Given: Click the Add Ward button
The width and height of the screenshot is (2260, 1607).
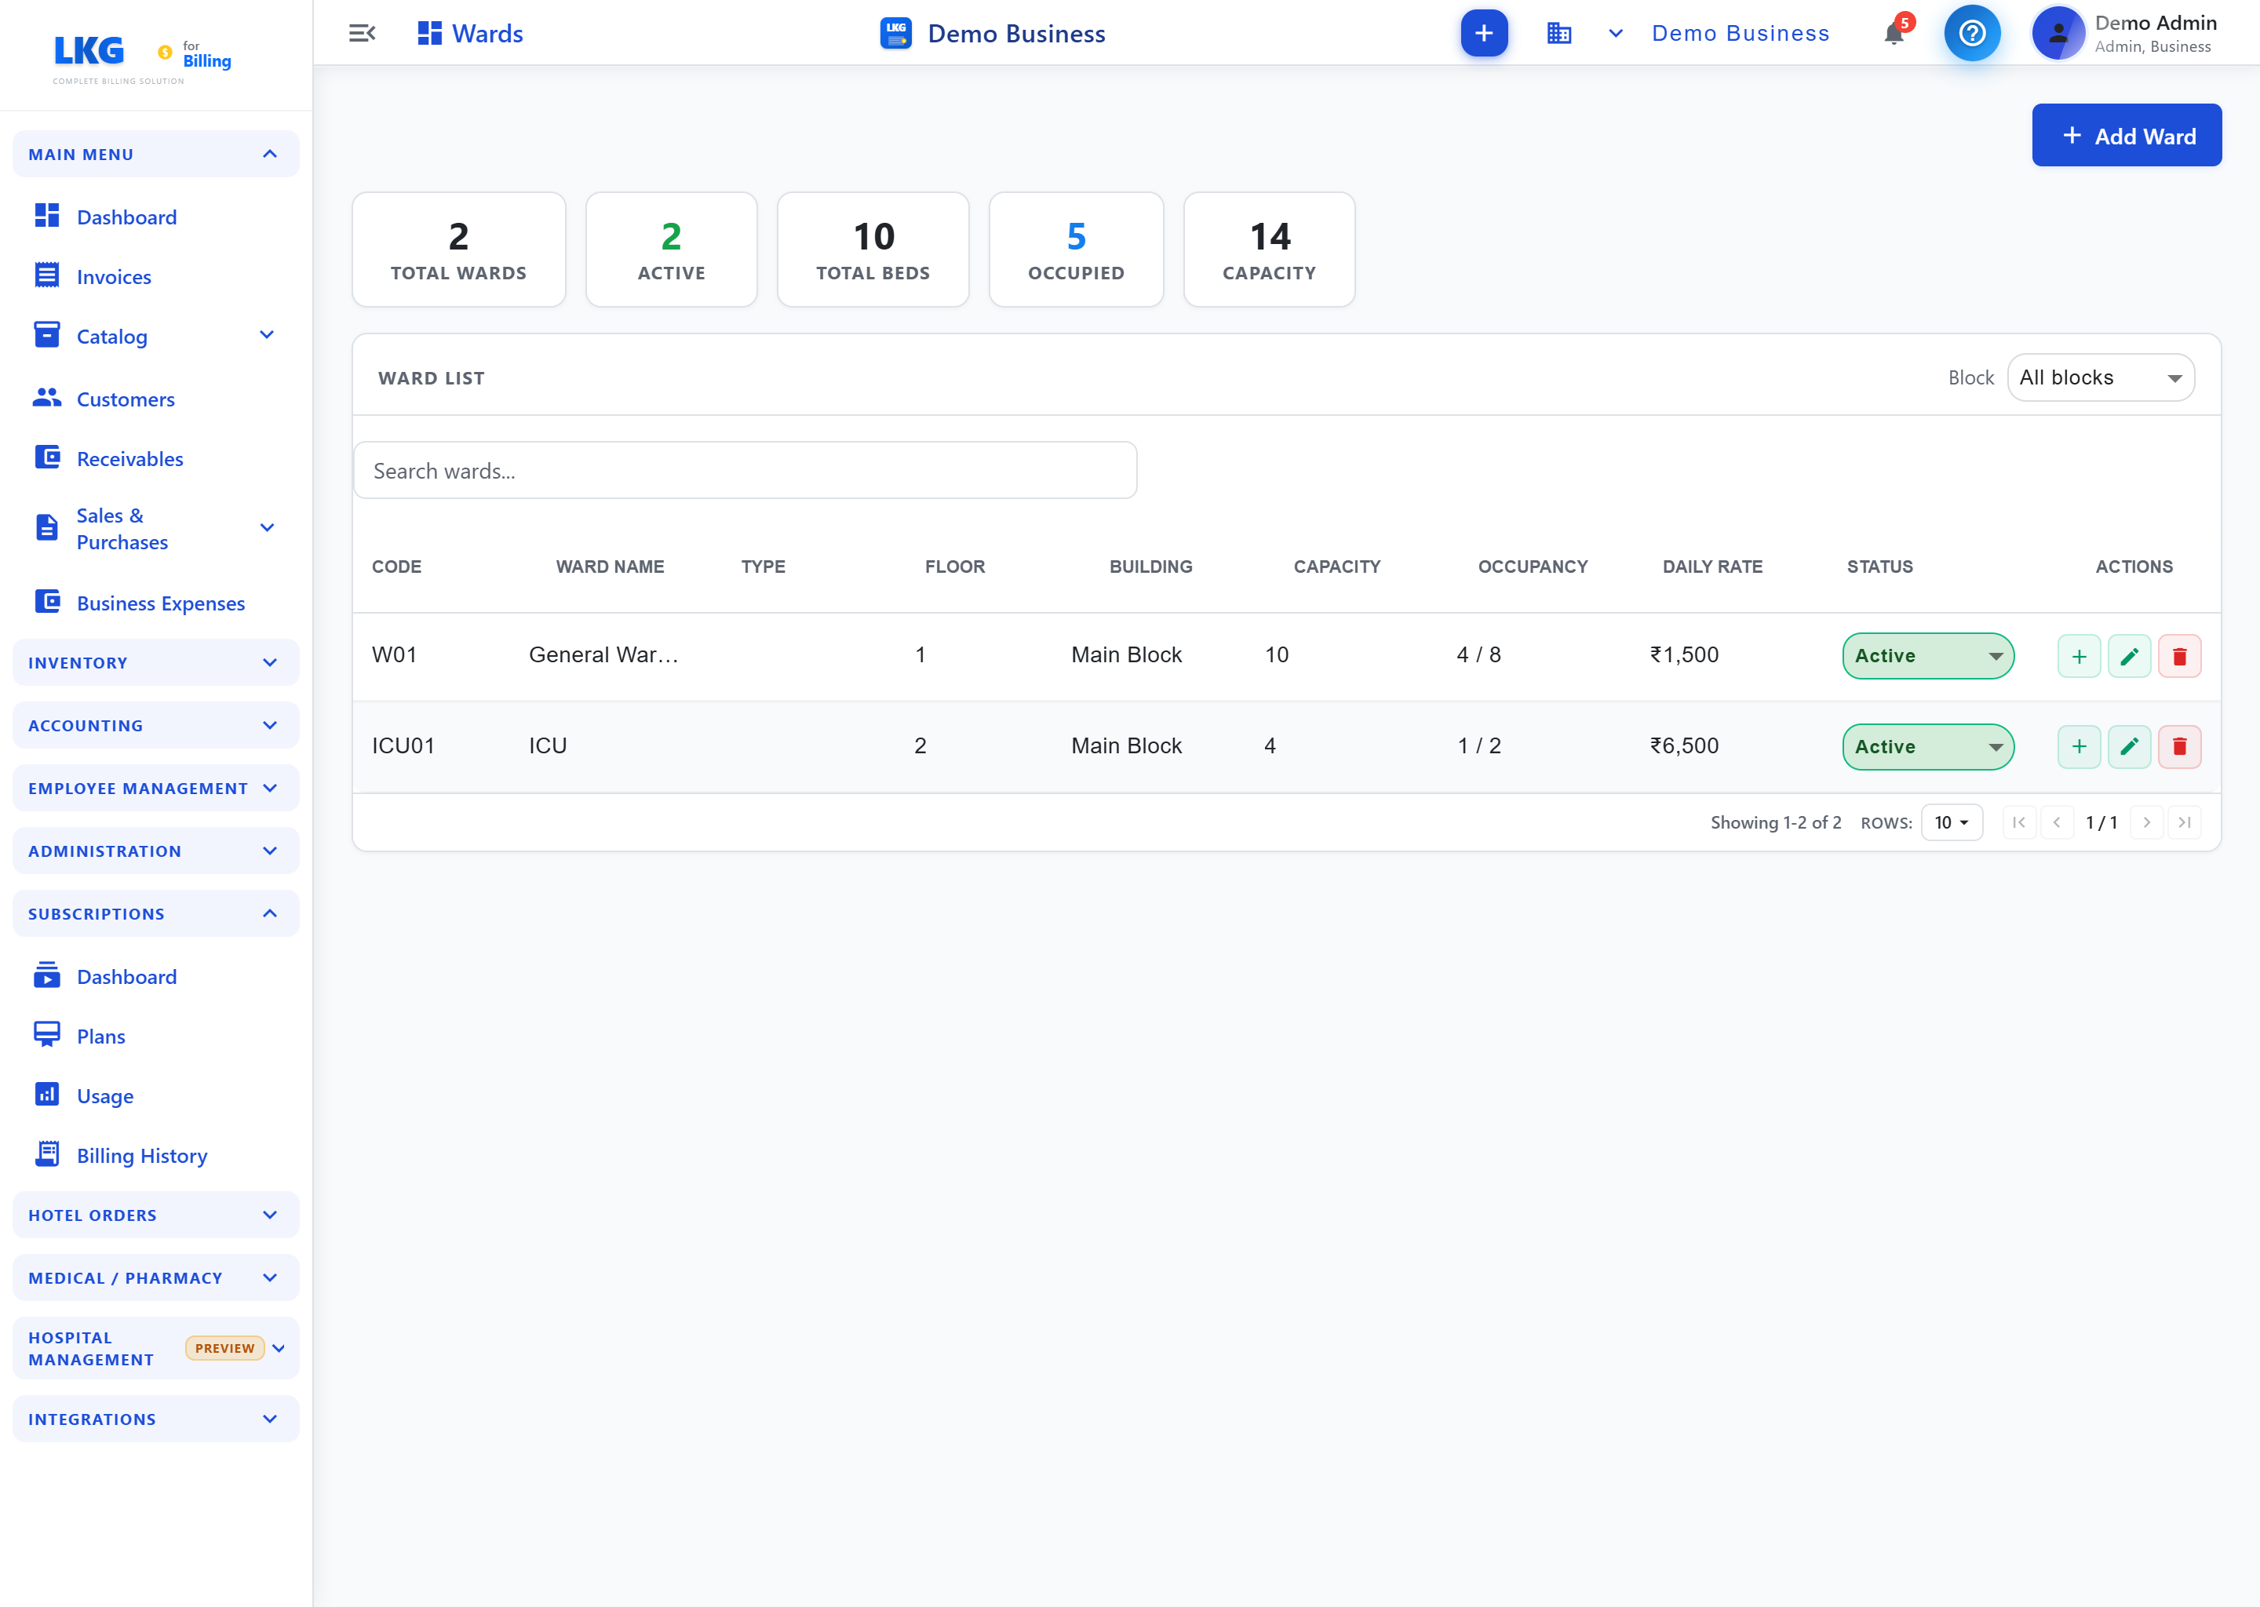Looking at the screenshot, I should click(2127, 136).
